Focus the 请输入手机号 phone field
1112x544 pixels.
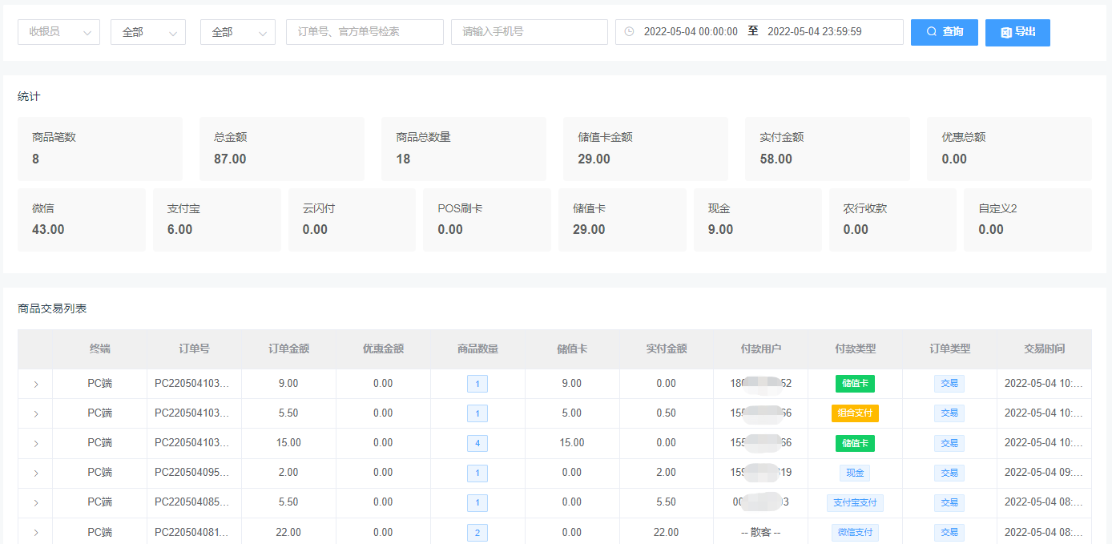coord(530,32)
